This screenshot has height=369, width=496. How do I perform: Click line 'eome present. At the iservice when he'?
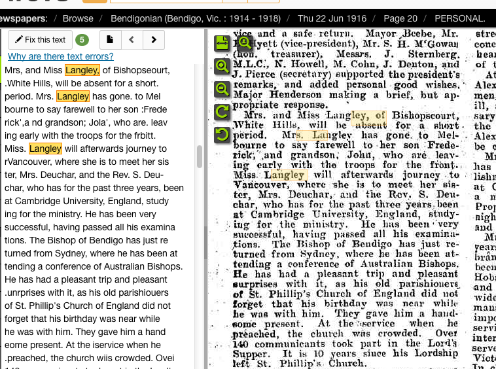coord(82,345)
